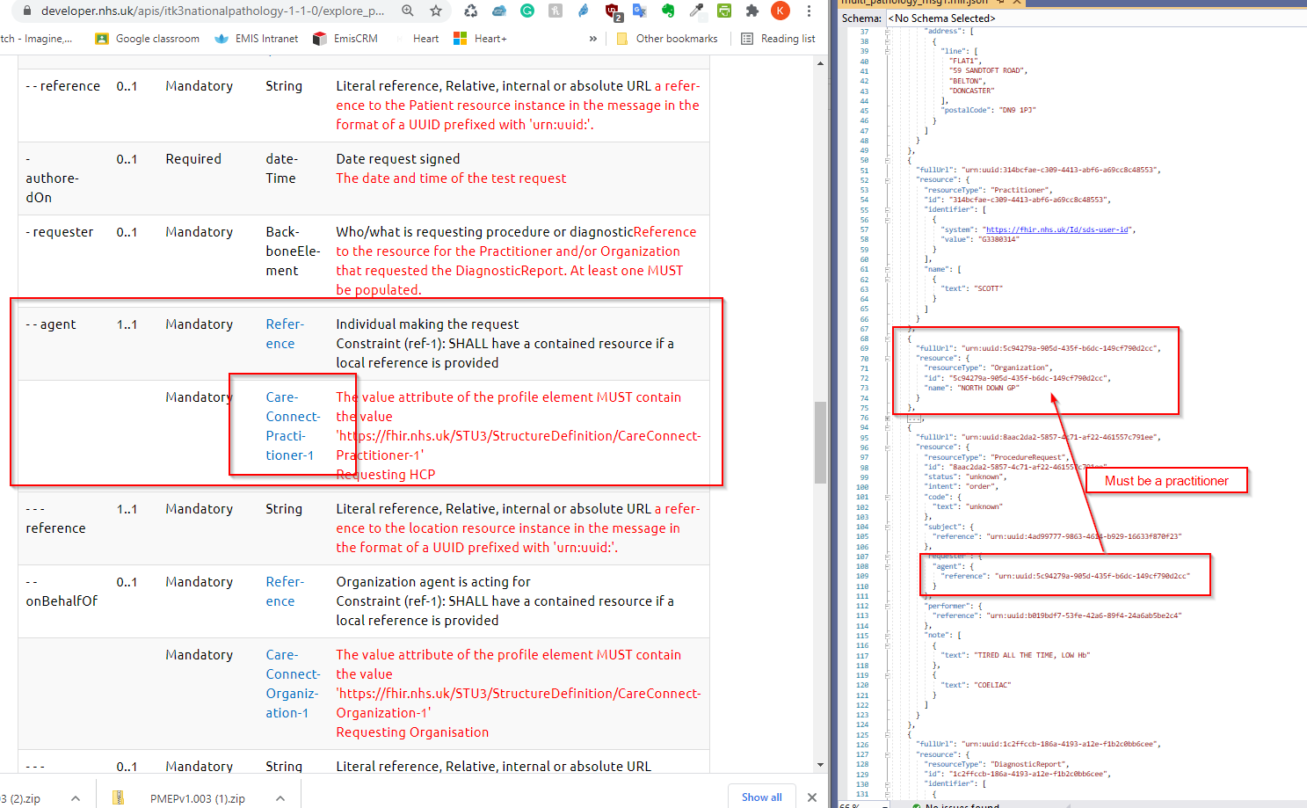Open the Chrome extensions puzzle icon
1307x808 pixels.
tap(752, 11)
